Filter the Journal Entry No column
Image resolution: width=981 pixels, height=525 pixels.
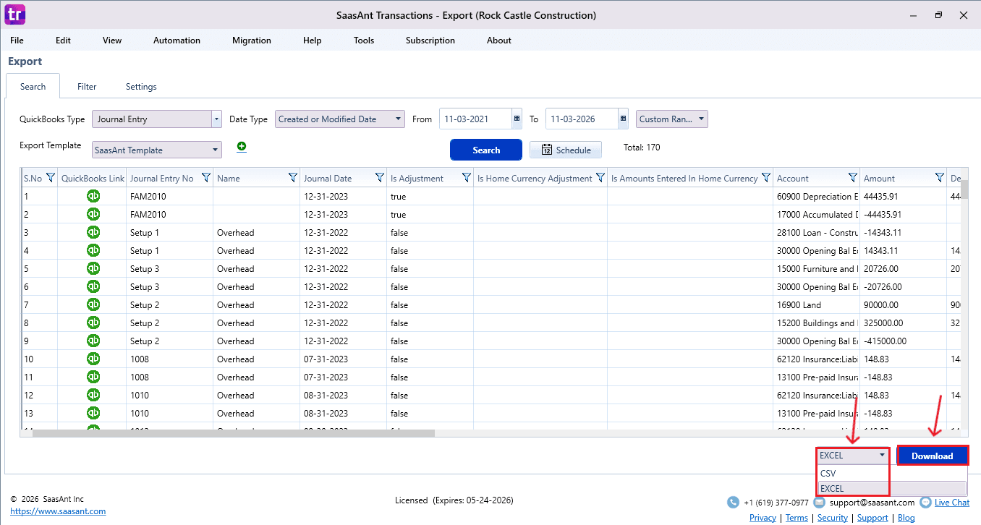click(x=206, y=178)
